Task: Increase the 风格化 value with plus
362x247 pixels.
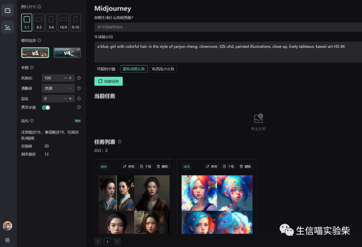Action: [x=70, y=78]
